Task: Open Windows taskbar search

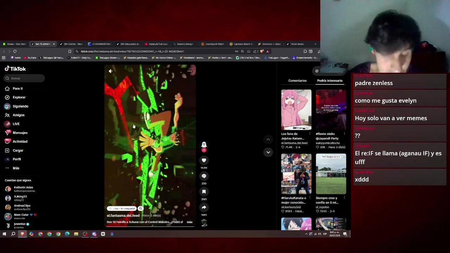Action: tap(13, 234)
